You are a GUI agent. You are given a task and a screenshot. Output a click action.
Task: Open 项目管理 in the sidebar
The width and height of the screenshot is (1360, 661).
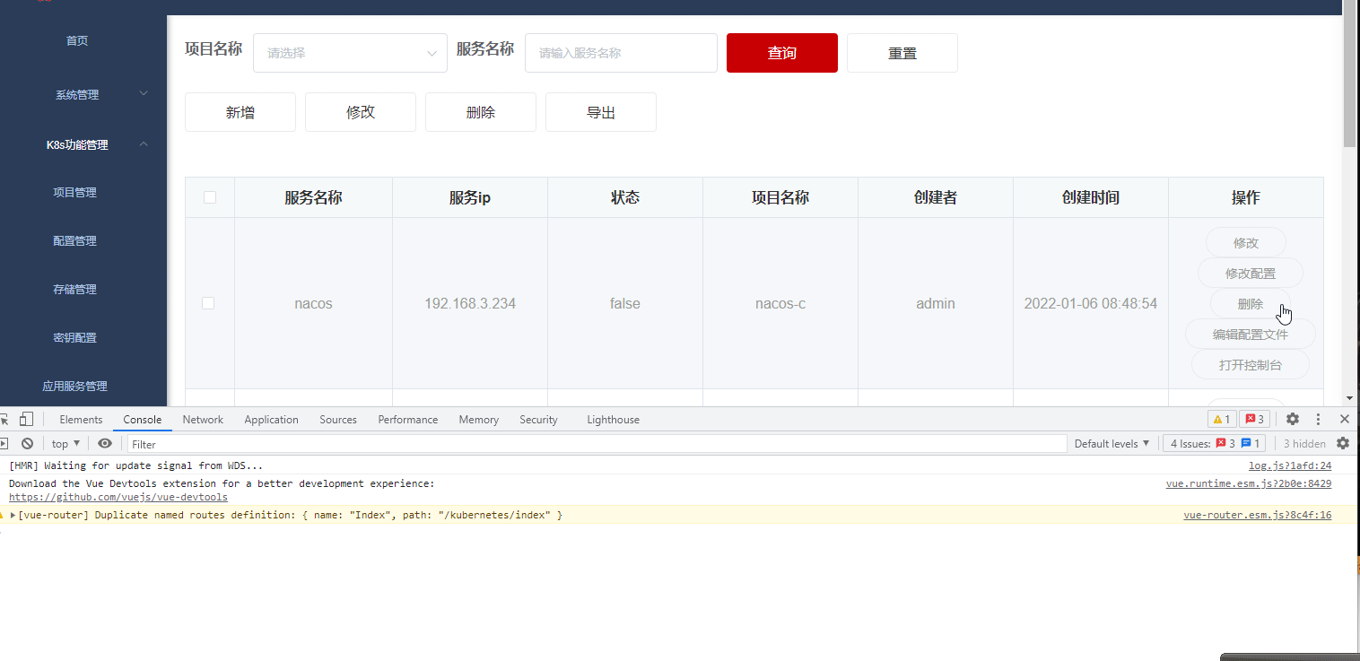click(74, 192)
